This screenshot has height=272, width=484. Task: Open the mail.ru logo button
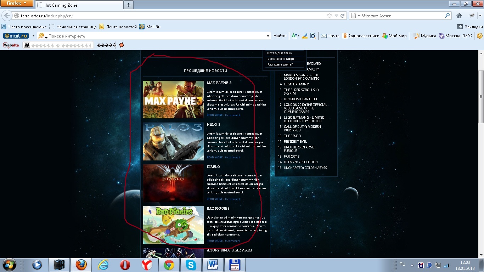pyautogui.click(x=16, y=36)
